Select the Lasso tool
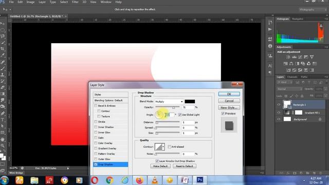The height and width of the screenshot is (185, 329). click(3, 36)
